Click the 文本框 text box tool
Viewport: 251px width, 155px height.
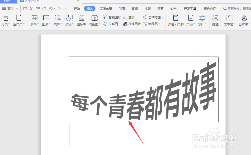click(x=229, y=20)
